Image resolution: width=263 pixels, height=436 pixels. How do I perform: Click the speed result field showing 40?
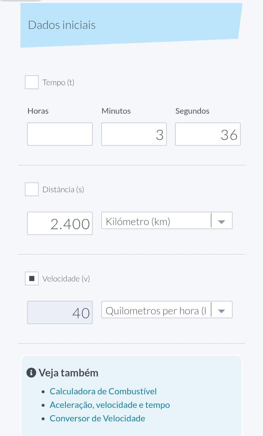click(60, 312)
